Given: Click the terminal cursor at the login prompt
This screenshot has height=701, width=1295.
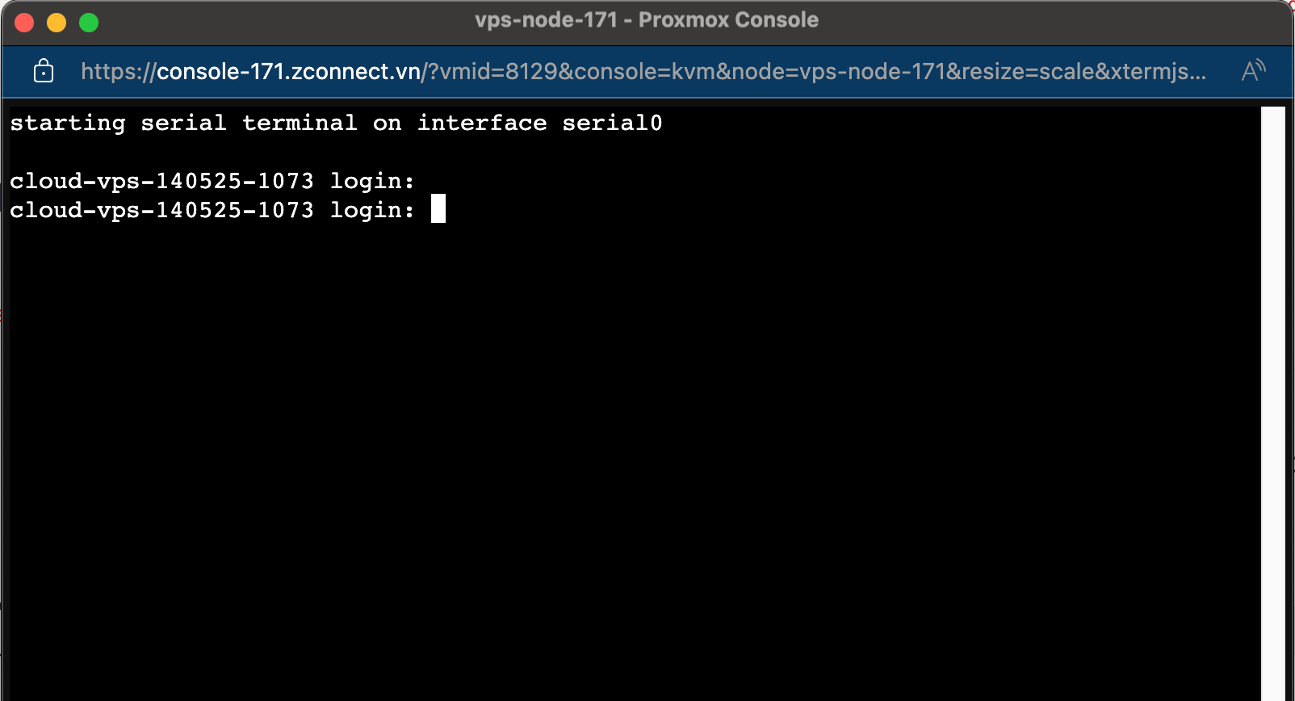Looking at the screenshot, I should click(x=438, y=208).
